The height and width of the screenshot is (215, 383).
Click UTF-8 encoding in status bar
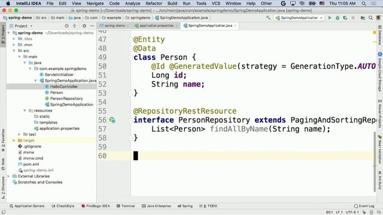pos(352,213)
